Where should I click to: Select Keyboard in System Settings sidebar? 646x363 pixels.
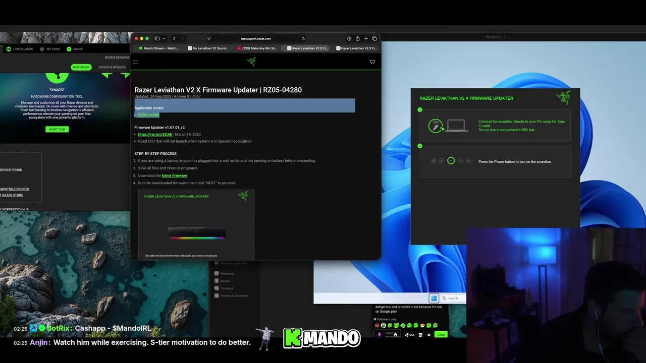pyautogui.click(x=224, y=273)
